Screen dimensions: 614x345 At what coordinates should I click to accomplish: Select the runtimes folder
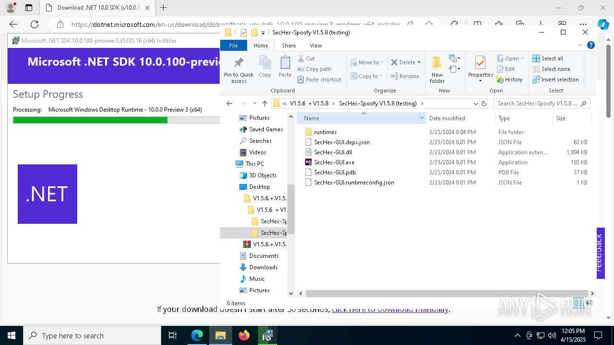point(325,132)
